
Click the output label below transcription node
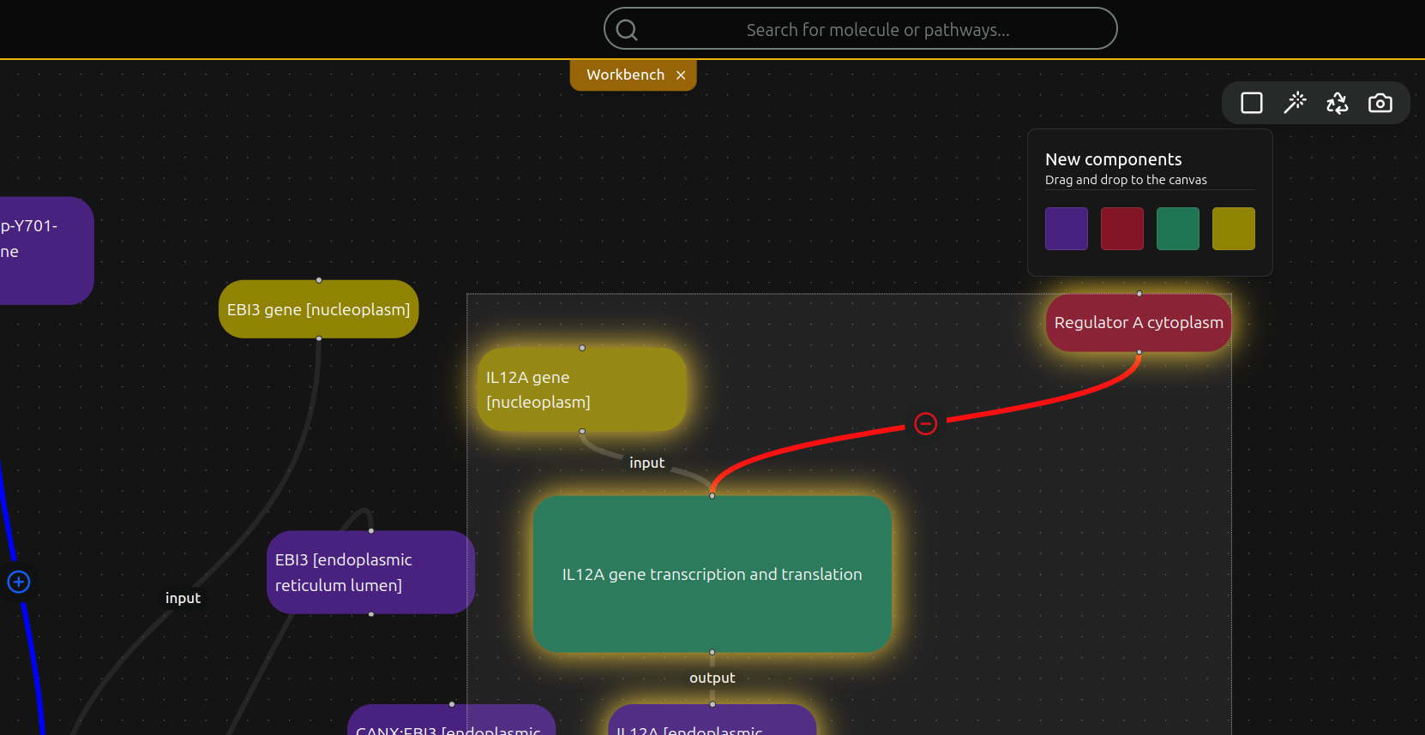[712, 678]
